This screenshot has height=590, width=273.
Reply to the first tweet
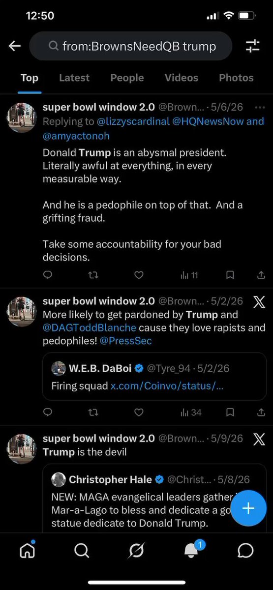(x=48, y=275)
